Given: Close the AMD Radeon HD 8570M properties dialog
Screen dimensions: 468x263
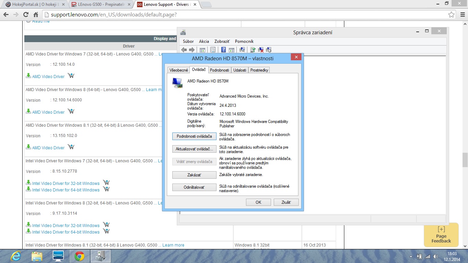Looking at the screenshot, I should pos(296,57).
